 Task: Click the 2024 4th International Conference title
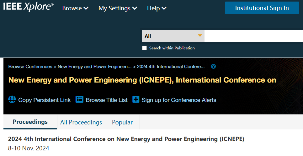(126, 139)
